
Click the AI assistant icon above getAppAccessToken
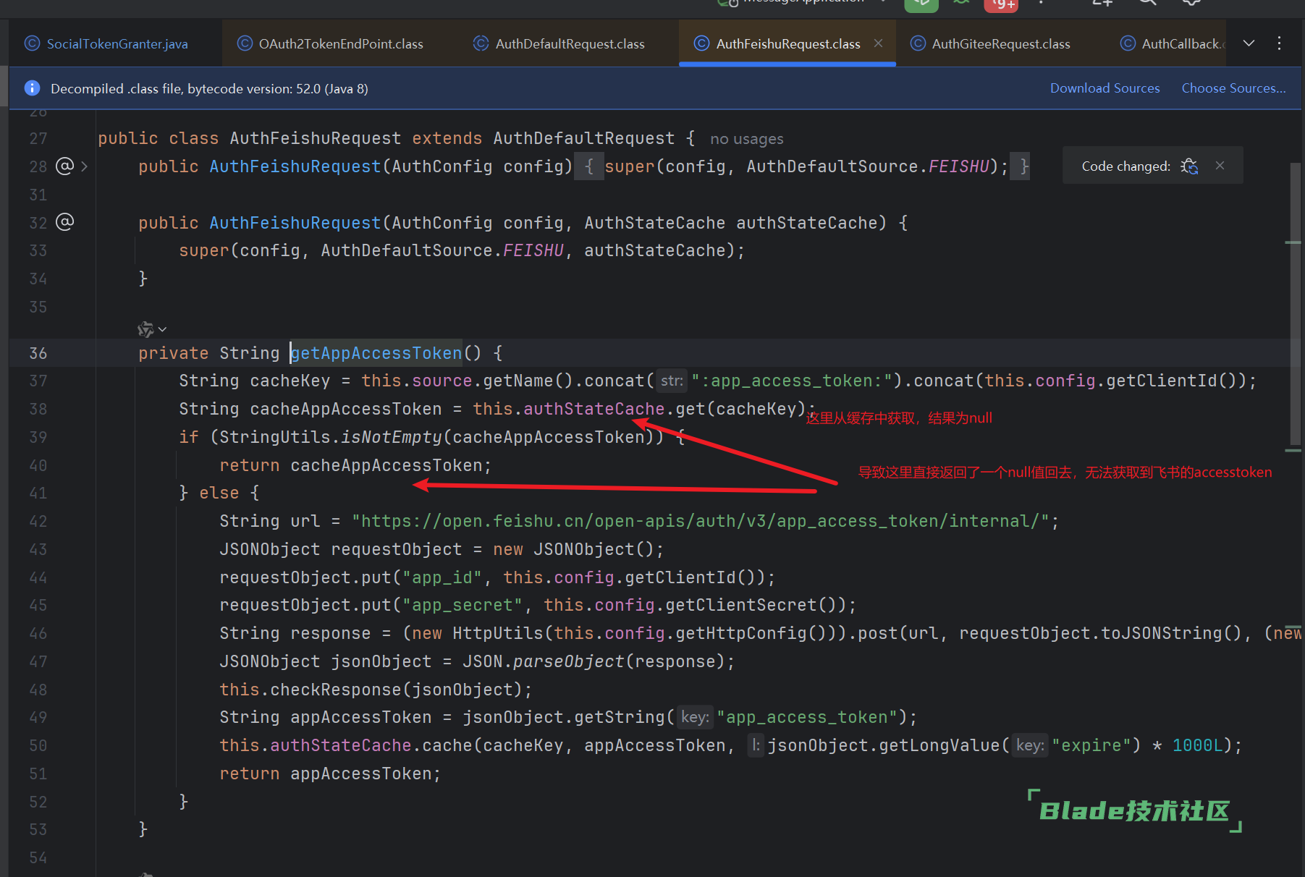(145, 329)
